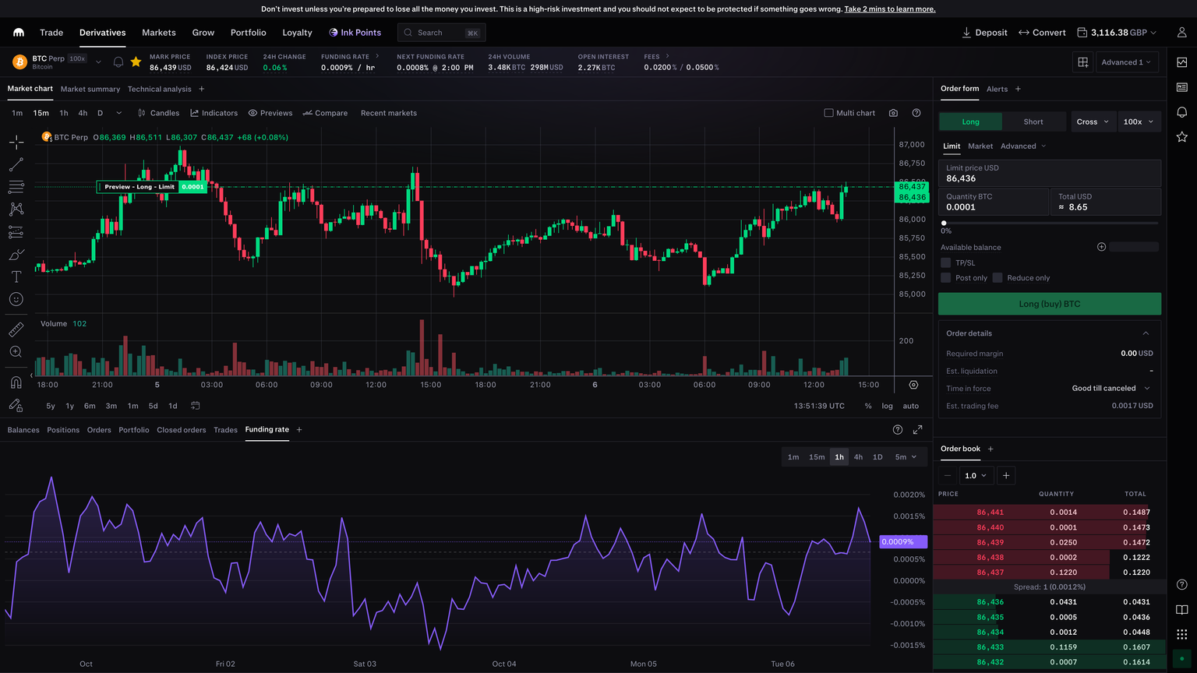The height and width of the screenshot is (673, 1197).
Task: Enable the Post only option
Action: coord(946,278)
